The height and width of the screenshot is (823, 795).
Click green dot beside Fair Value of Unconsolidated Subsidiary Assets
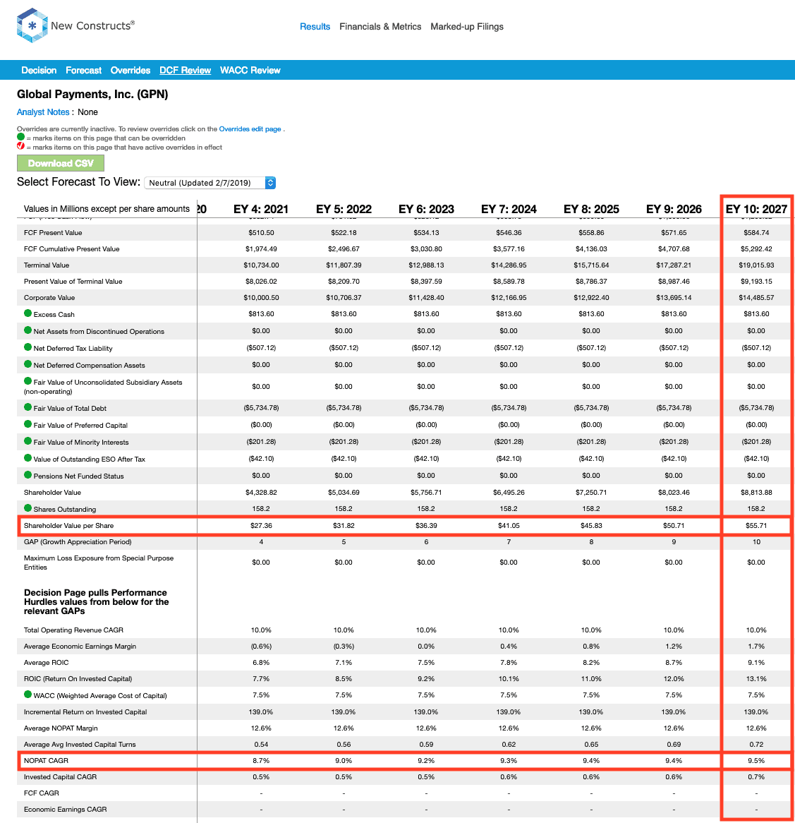click(28, 382)
